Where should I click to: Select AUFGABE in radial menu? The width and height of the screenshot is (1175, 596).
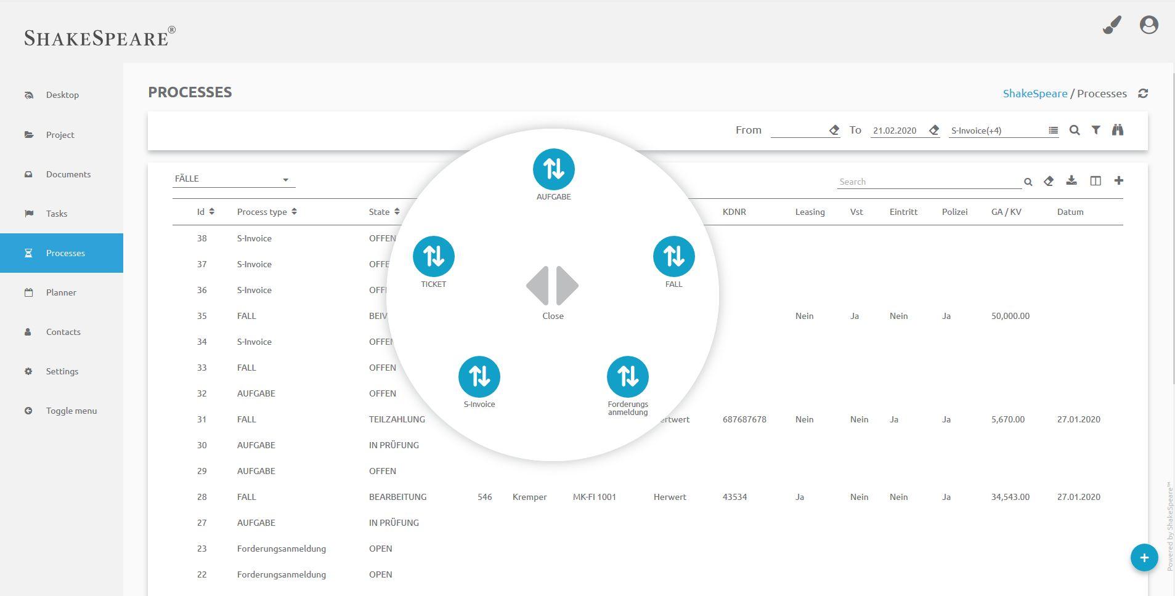click(x=554, y=169)
